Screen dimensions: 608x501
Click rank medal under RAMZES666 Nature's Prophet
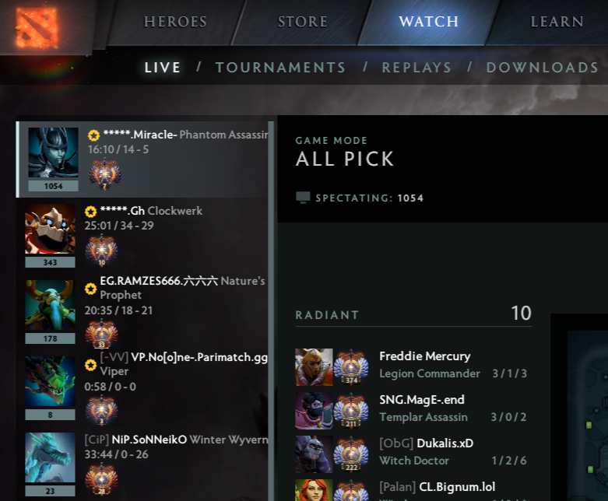pyautogui.click(x=101, y=333)
